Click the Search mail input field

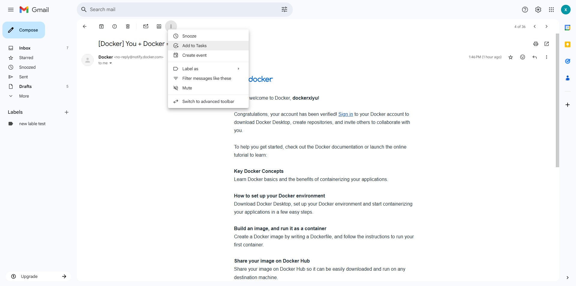[x=183, y=10]
